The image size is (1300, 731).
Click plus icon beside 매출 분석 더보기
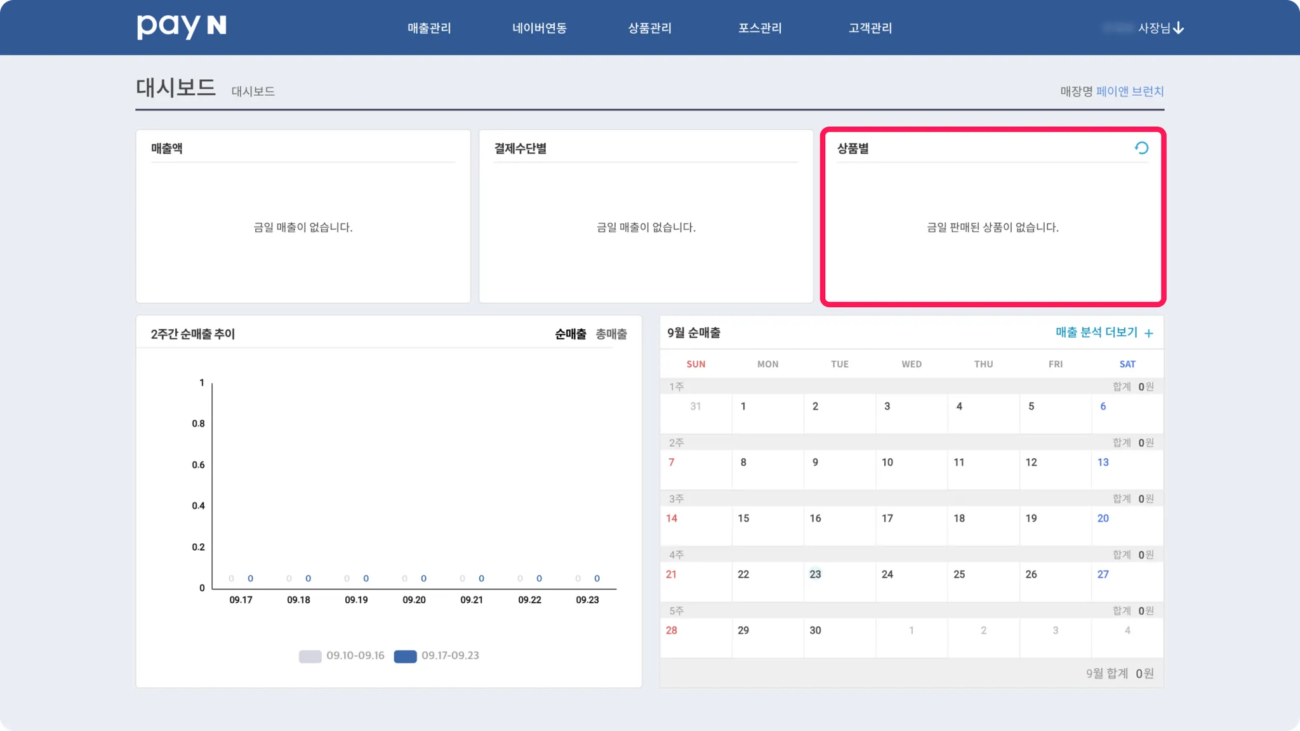[x=1148, y=333]
